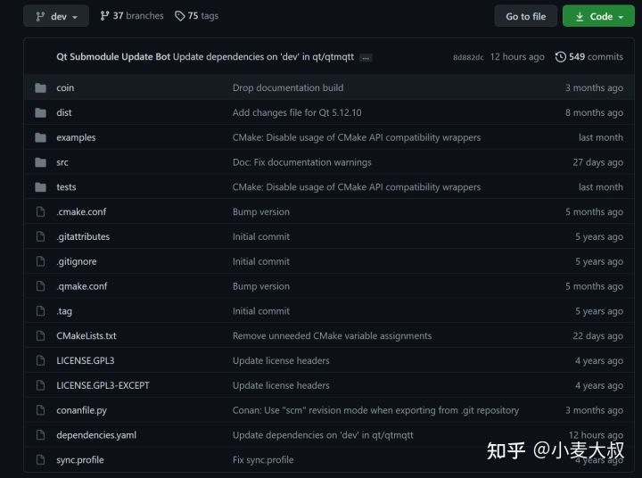
Task: Click the examples folder icon
Action: 40,137
